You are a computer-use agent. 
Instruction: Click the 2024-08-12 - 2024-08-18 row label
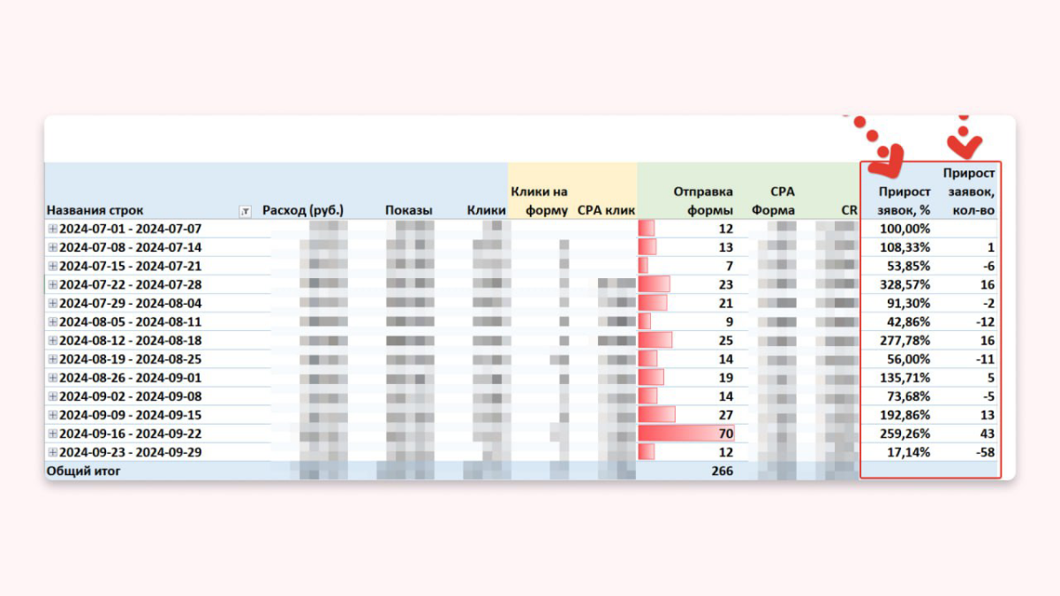[130, 340]
